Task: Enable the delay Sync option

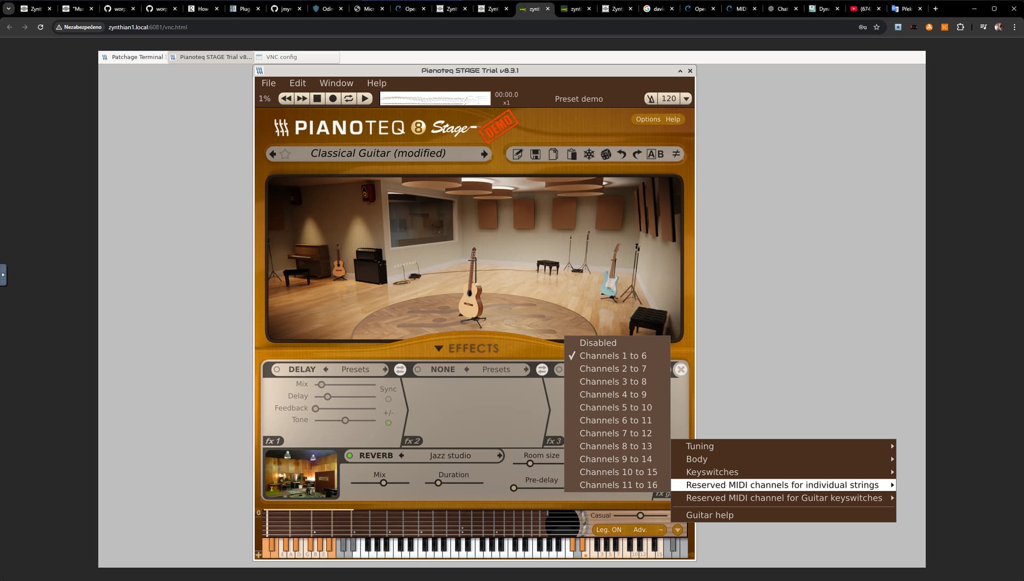Action: 388,399
